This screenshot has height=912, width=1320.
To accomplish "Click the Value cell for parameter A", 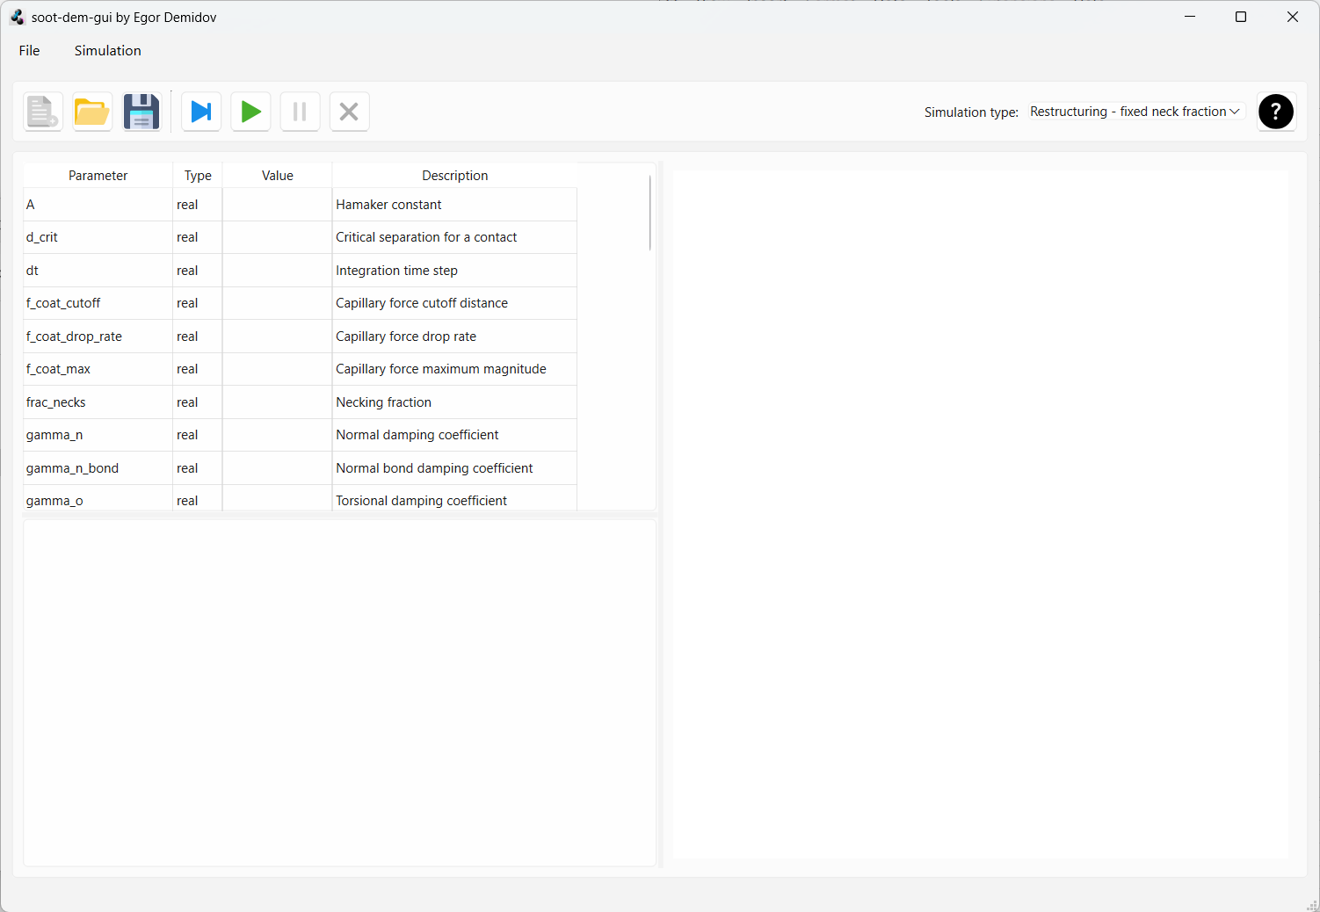I will (x=278, y=205).
